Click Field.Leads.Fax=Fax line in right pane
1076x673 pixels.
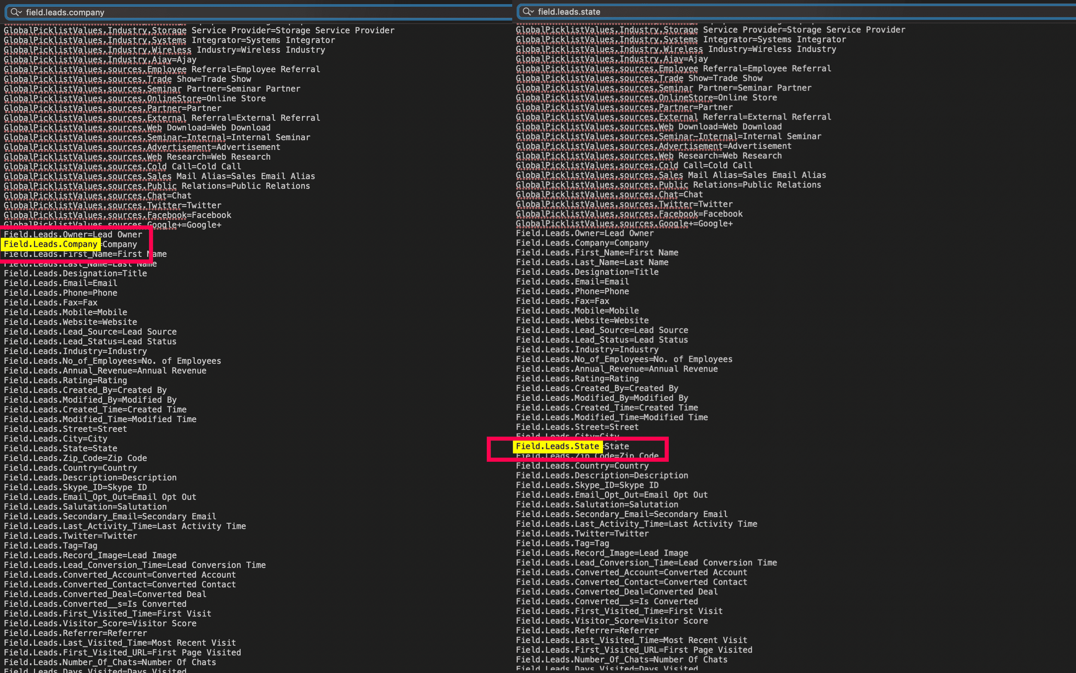coord(562,301)
